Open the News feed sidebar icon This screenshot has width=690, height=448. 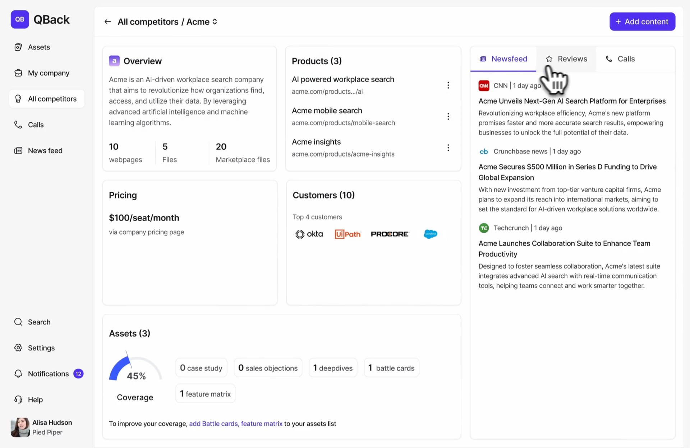pos(18,150)
